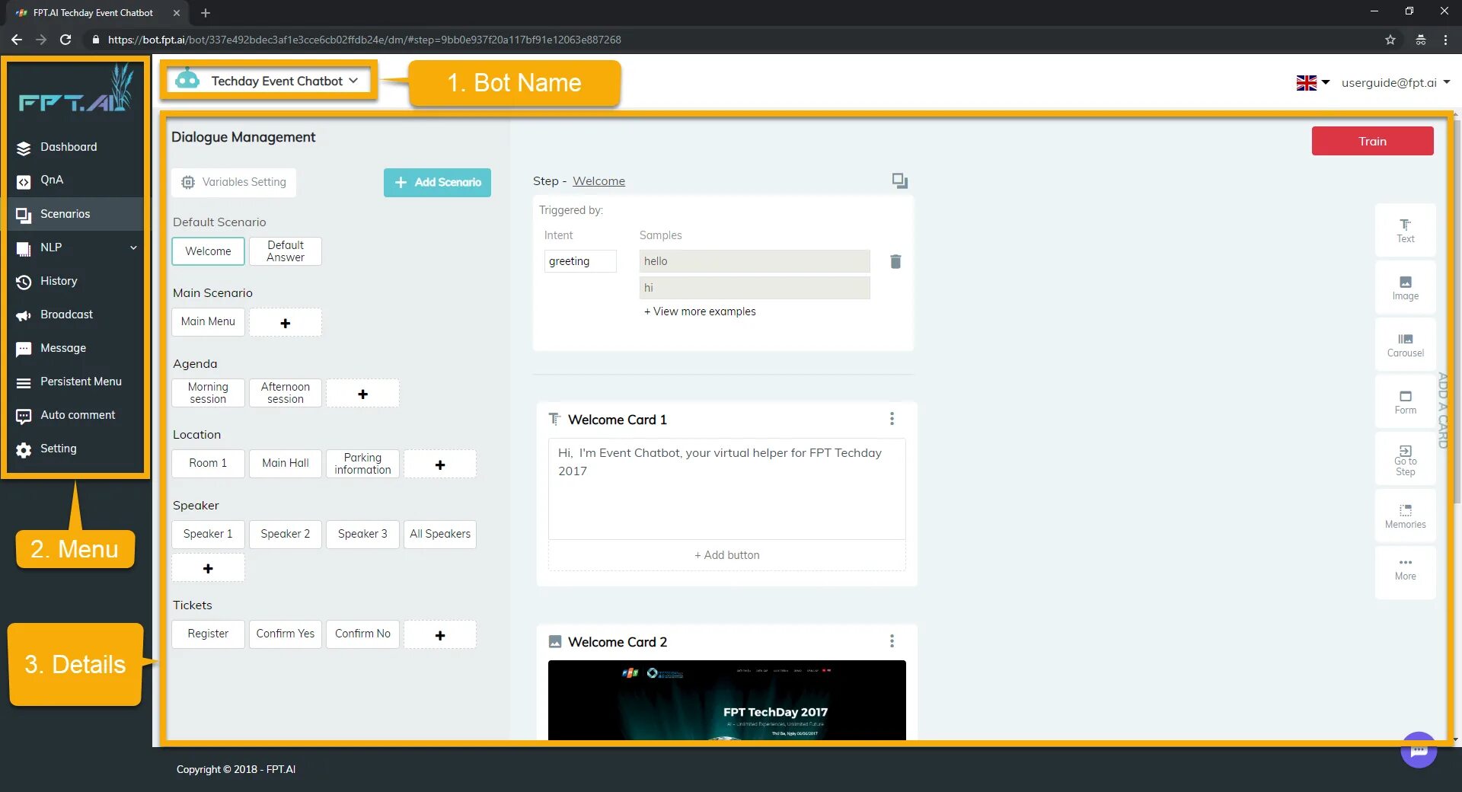1462x792 pixels.
Task: Add a Carousel card
Action: click(1405, 345)
